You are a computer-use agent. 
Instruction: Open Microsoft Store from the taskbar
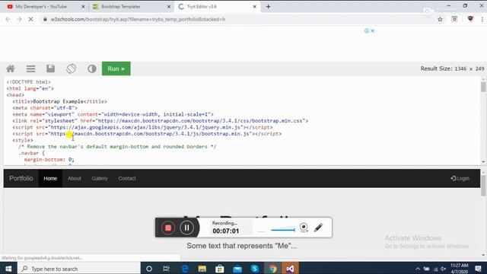click(220, 269)
